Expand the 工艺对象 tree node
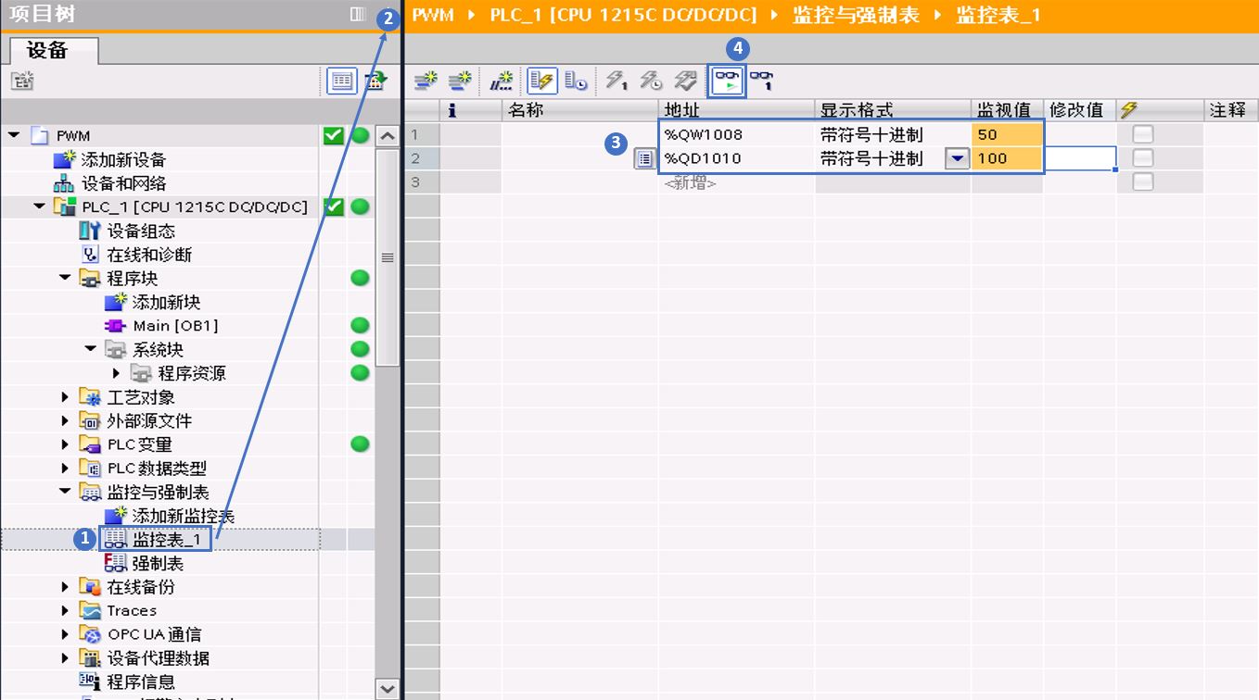1259x700 pixels. 65,397
